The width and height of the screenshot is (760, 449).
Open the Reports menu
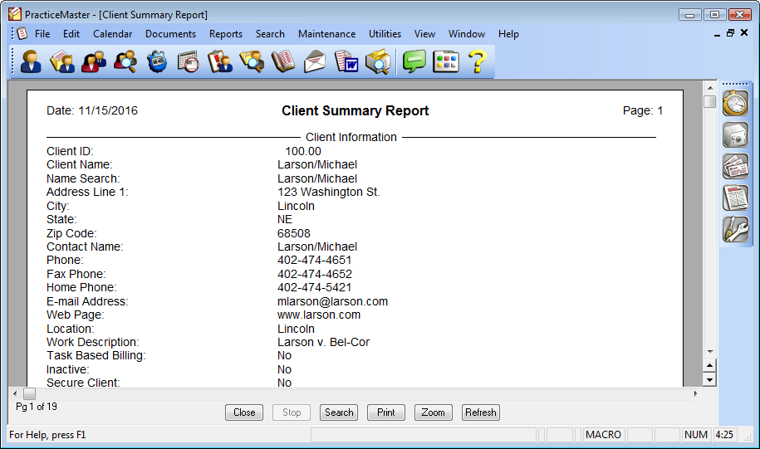pyautogui.click(x=226, y=34)
